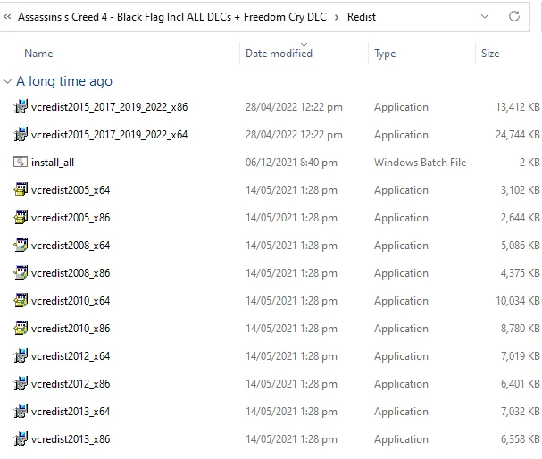The width and height of the screenshot is (542, 459).
Task: Click the vcredist2013_x86 installer icon
Action: [21, 438]
